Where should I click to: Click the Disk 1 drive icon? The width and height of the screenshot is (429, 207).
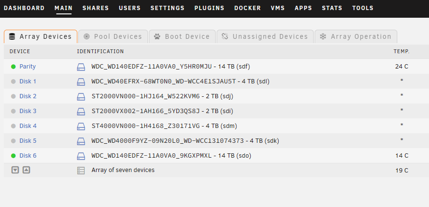click(81, 81)
